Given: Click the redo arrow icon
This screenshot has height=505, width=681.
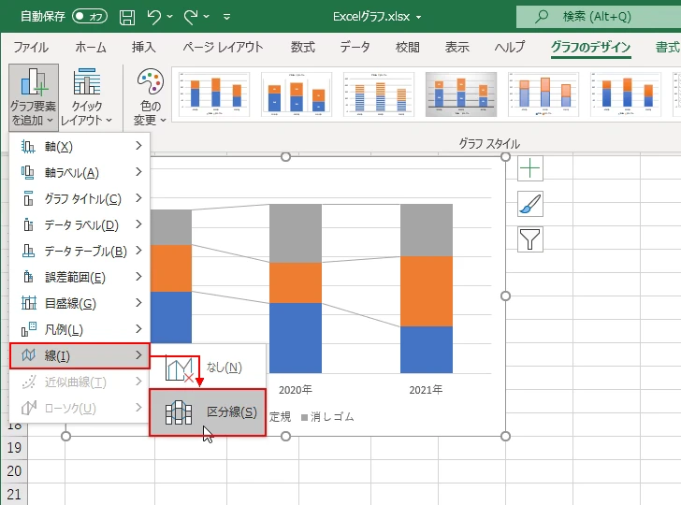Looking at the screenshot, I should (x=191, y=17).
